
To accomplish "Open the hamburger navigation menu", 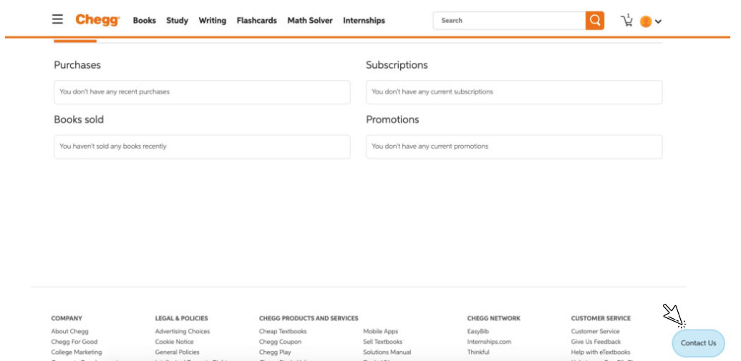I will (x=57, y=19).
